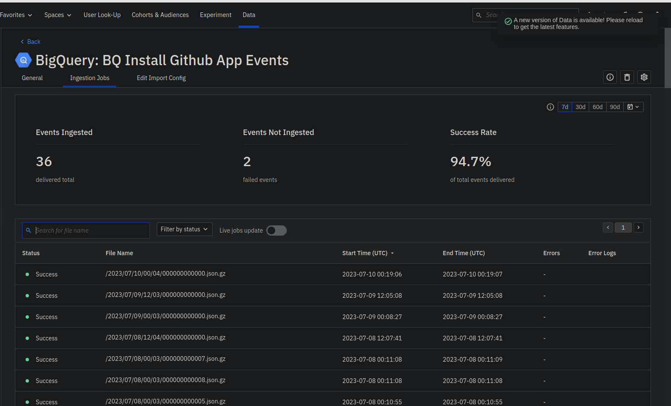Go to User Look-Up
The height and width of the screenshot is (406, 671).
[x=102, y=15]
